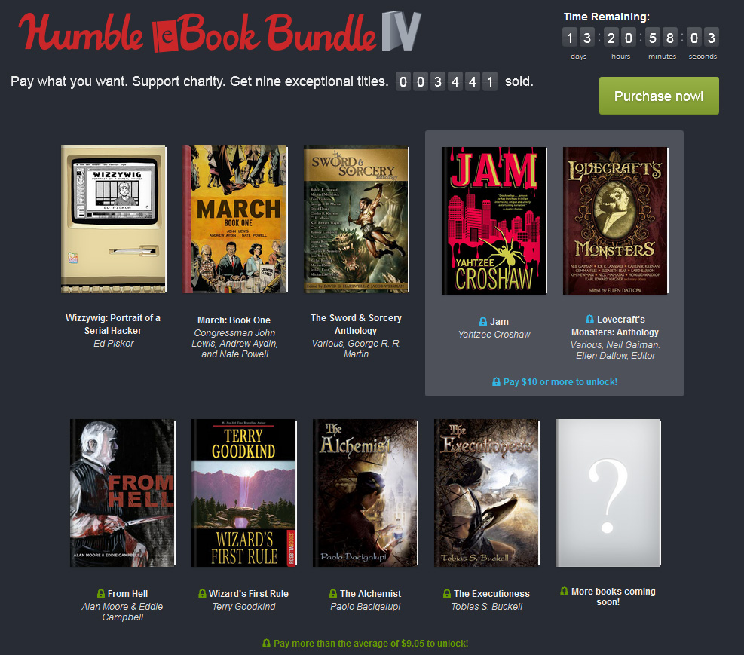Click green lock icon beside The Executioness

coord(447,593)
